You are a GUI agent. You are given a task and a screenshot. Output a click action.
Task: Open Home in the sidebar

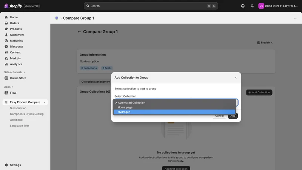[x=14, y=17]
